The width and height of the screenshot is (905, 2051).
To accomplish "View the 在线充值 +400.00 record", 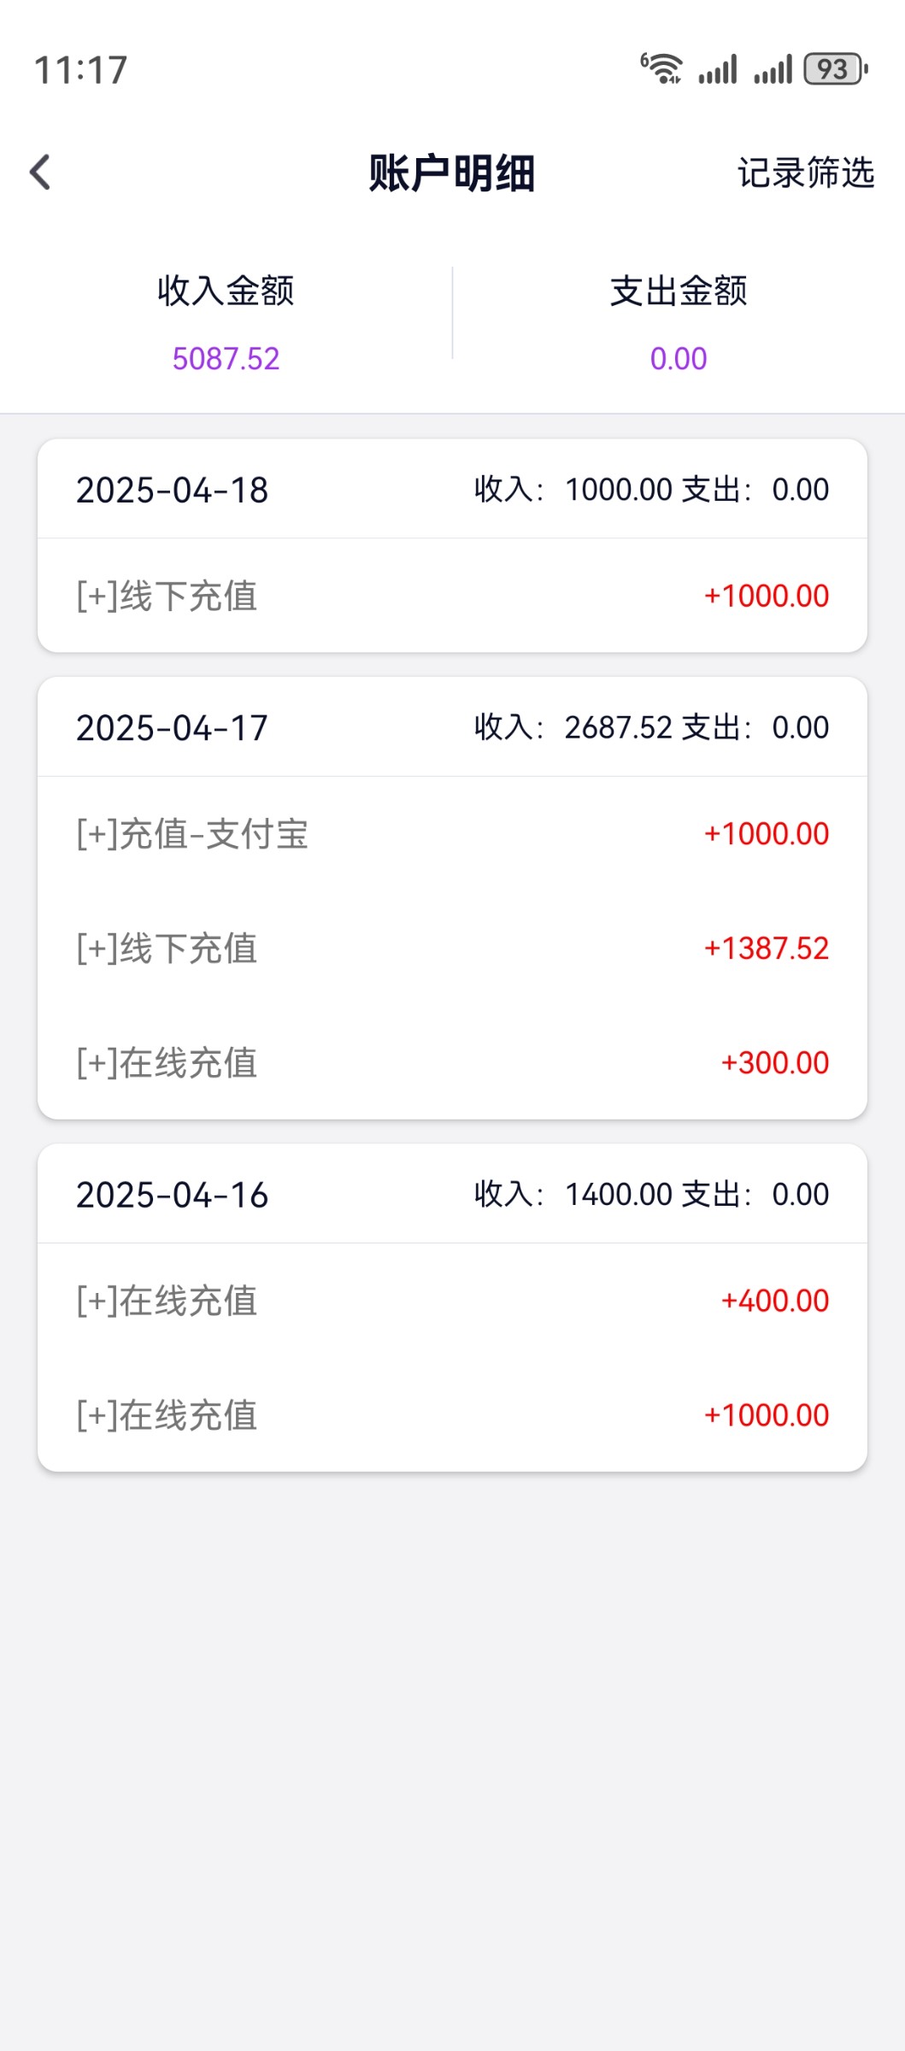I will pyautogui.click(x=452, y=1301).
